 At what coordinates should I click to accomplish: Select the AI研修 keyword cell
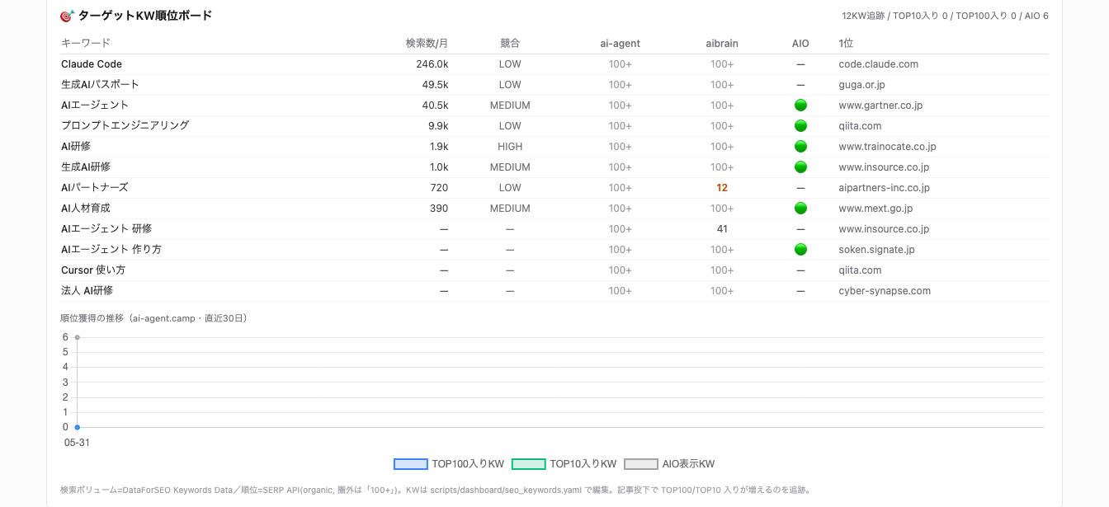(x=76, y=147)
